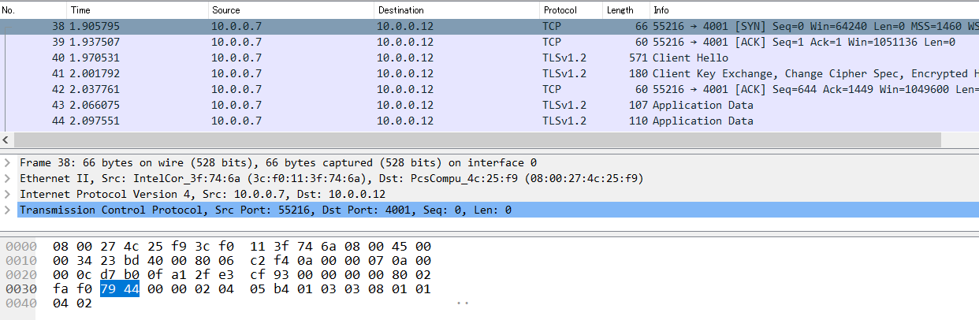Click length value 180
979x320 pixels.
(x=638, y=73)
